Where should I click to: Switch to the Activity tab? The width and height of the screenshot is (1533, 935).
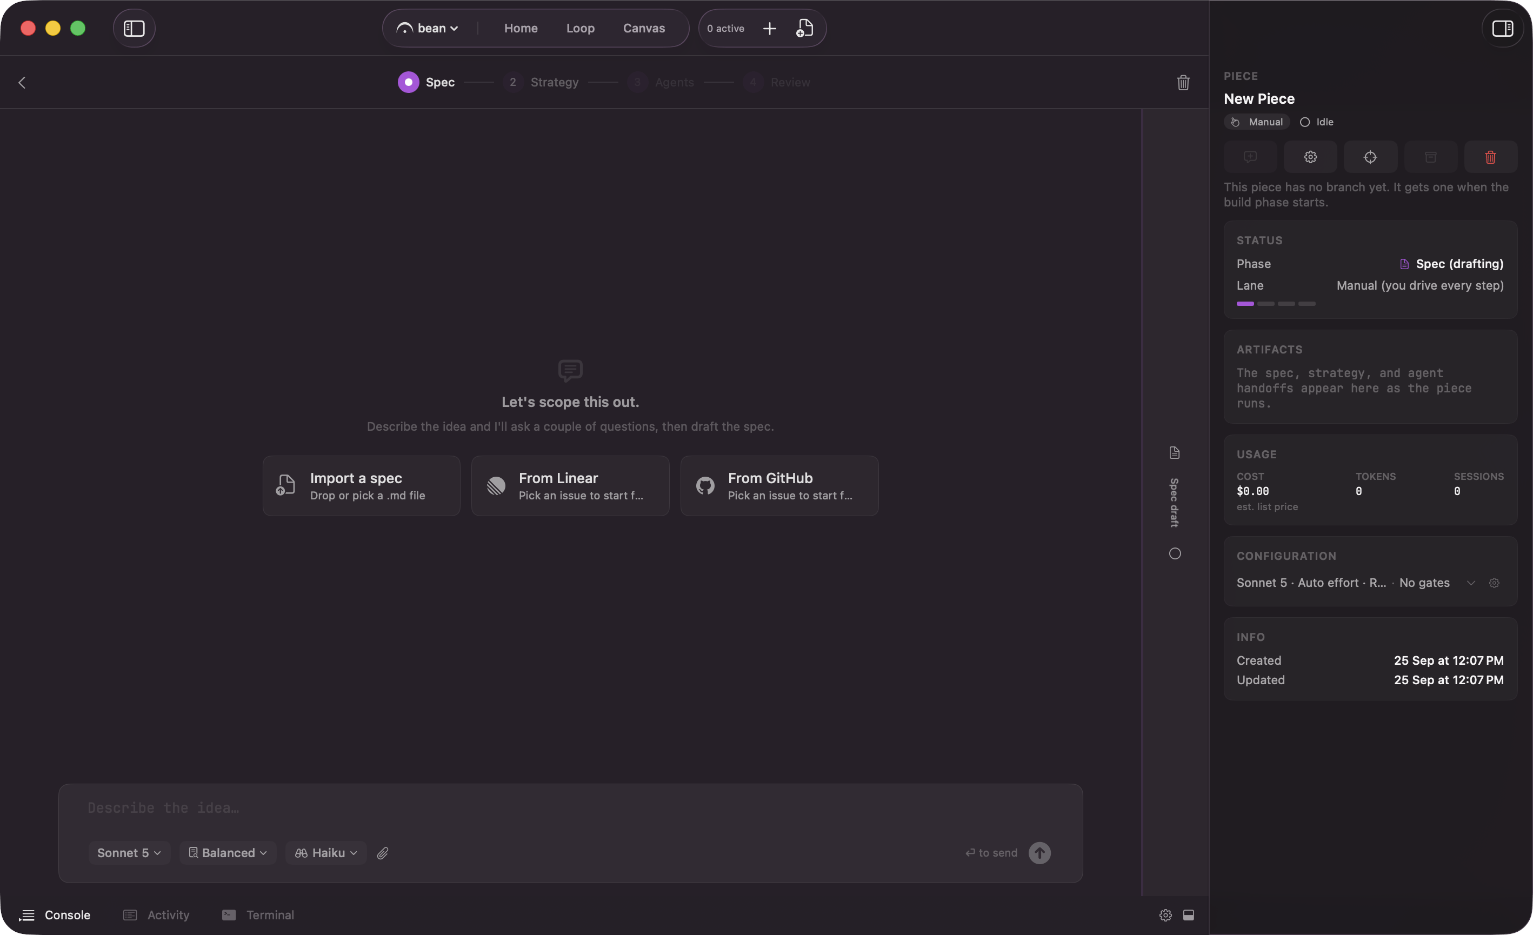pyautogui.click(x=156, y=915)
